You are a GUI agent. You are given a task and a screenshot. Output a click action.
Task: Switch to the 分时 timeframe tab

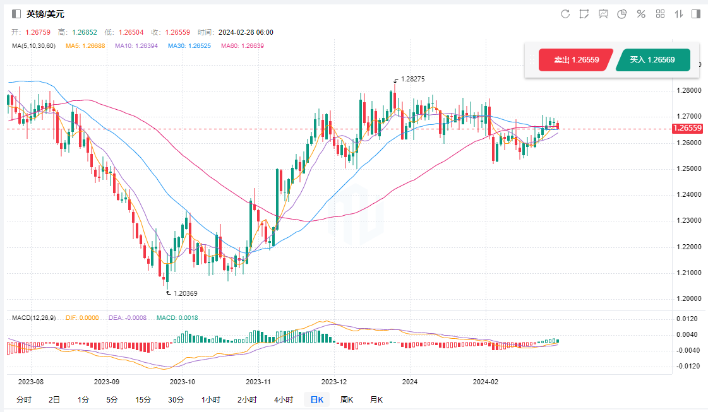tap(23, 399)
